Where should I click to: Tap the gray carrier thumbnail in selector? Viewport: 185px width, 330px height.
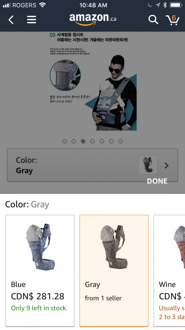pos(148,165)
